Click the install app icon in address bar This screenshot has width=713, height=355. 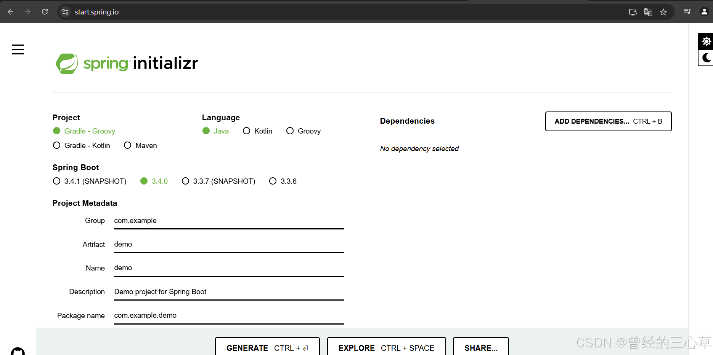tap(633, 12)
